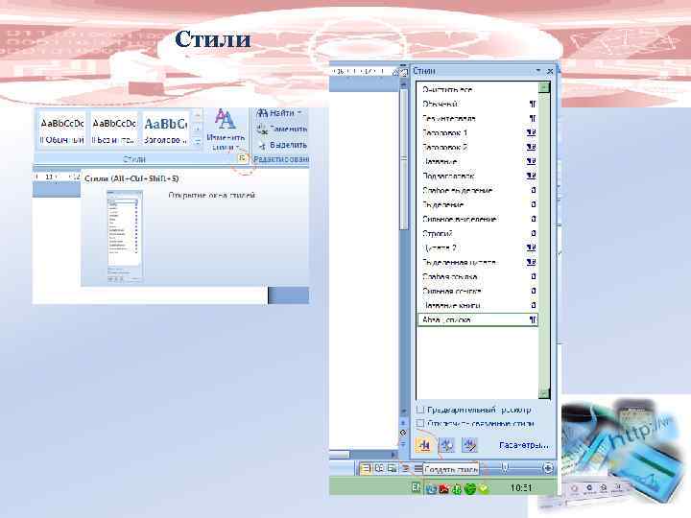
Task: Click the Select Browse Object round button
Action: click(x=403, y=433)
